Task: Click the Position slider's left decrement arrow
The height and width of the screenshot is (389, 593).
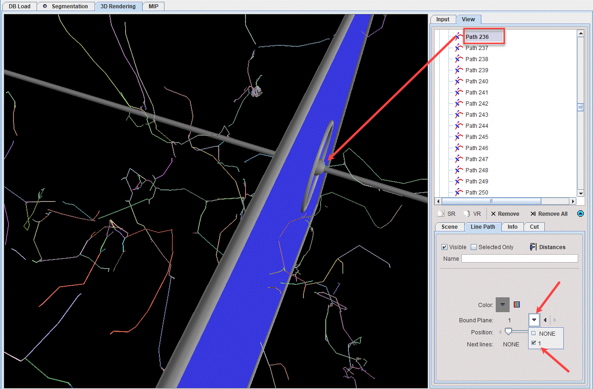Action: click(500, 332)
